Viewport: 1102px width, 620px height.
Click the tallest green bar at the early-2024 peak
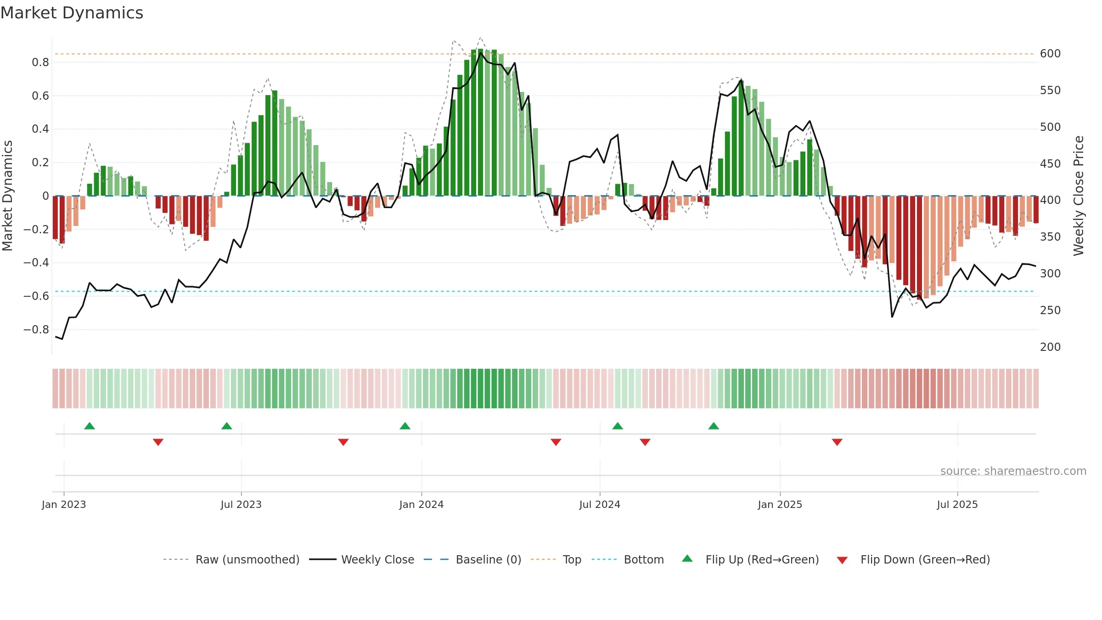tap(480, 122)
